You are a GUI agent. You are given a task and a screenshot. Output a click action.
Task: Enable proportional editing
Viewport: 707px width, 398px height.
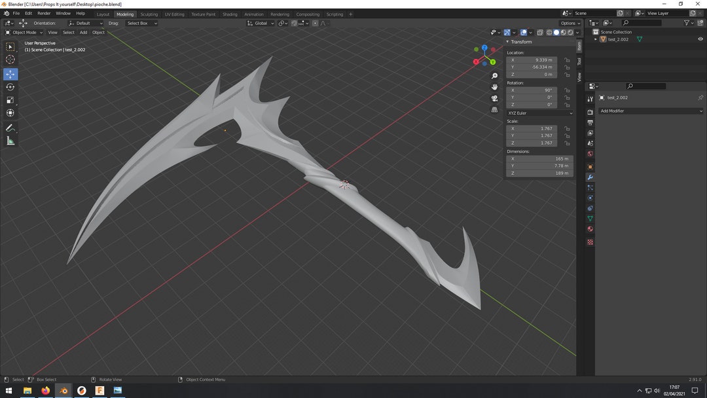pos(316,23)
